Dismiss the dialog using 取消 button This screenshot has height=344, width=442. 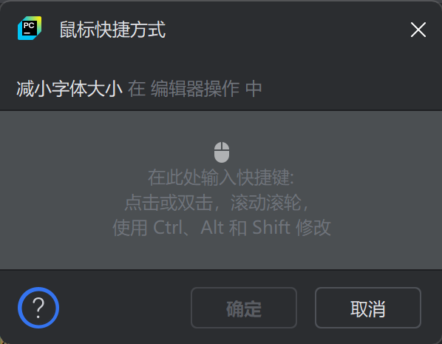click(x=368, y=308)
